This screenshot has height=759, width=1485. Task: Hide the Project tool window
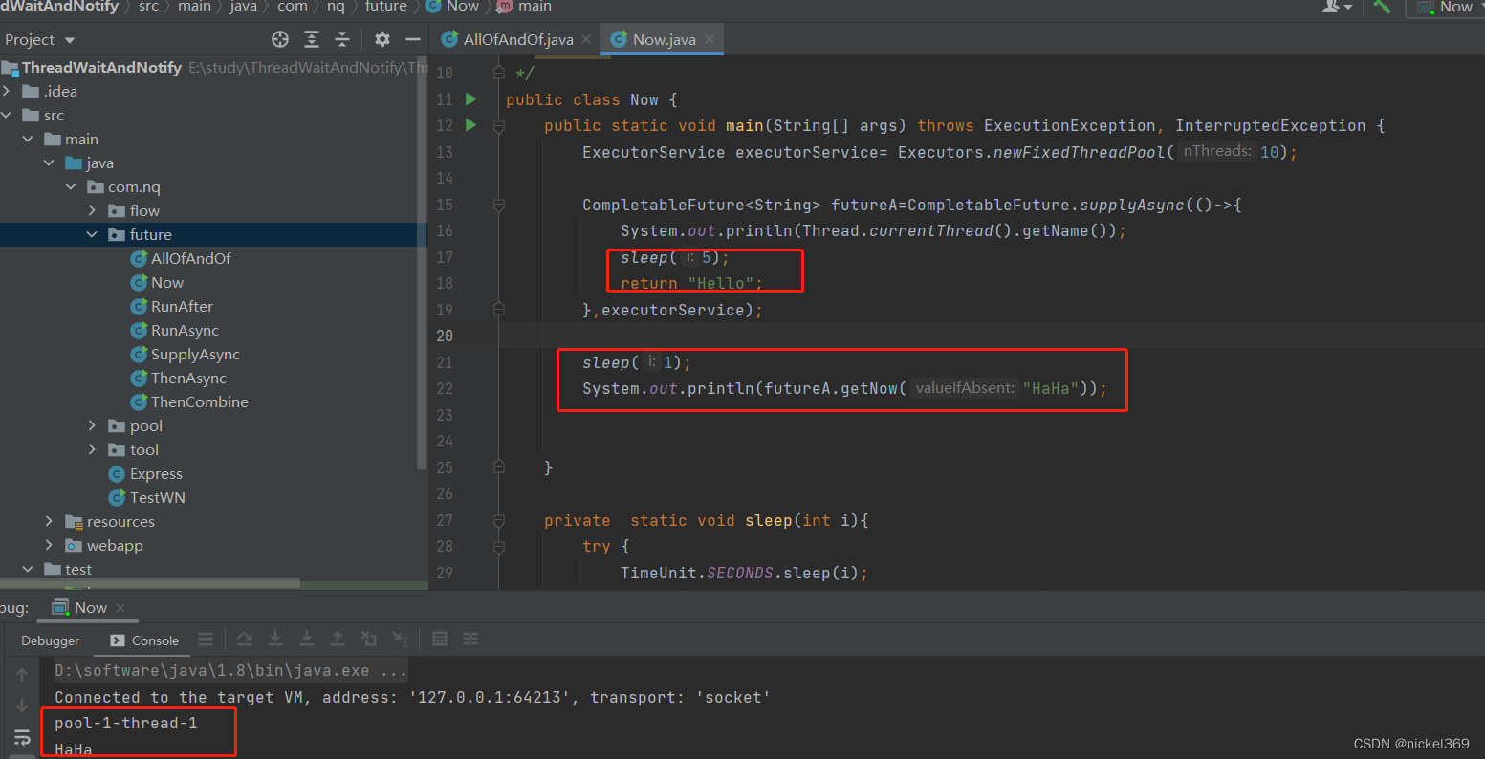pyautogui.click(x=413, y=39)
